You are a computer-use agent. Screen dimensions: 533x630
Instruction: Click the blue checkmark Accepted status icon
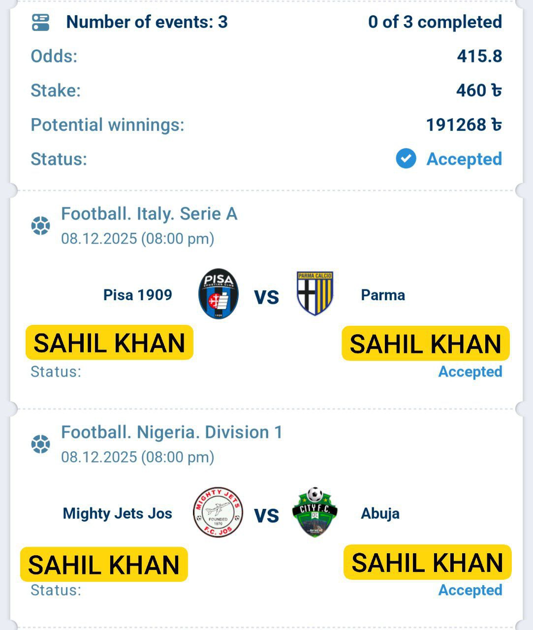(x=406, y=159)
